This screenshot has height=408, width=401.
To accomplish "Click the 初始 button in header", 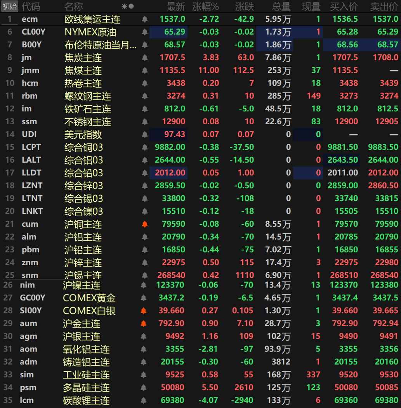I will [9, 6].
